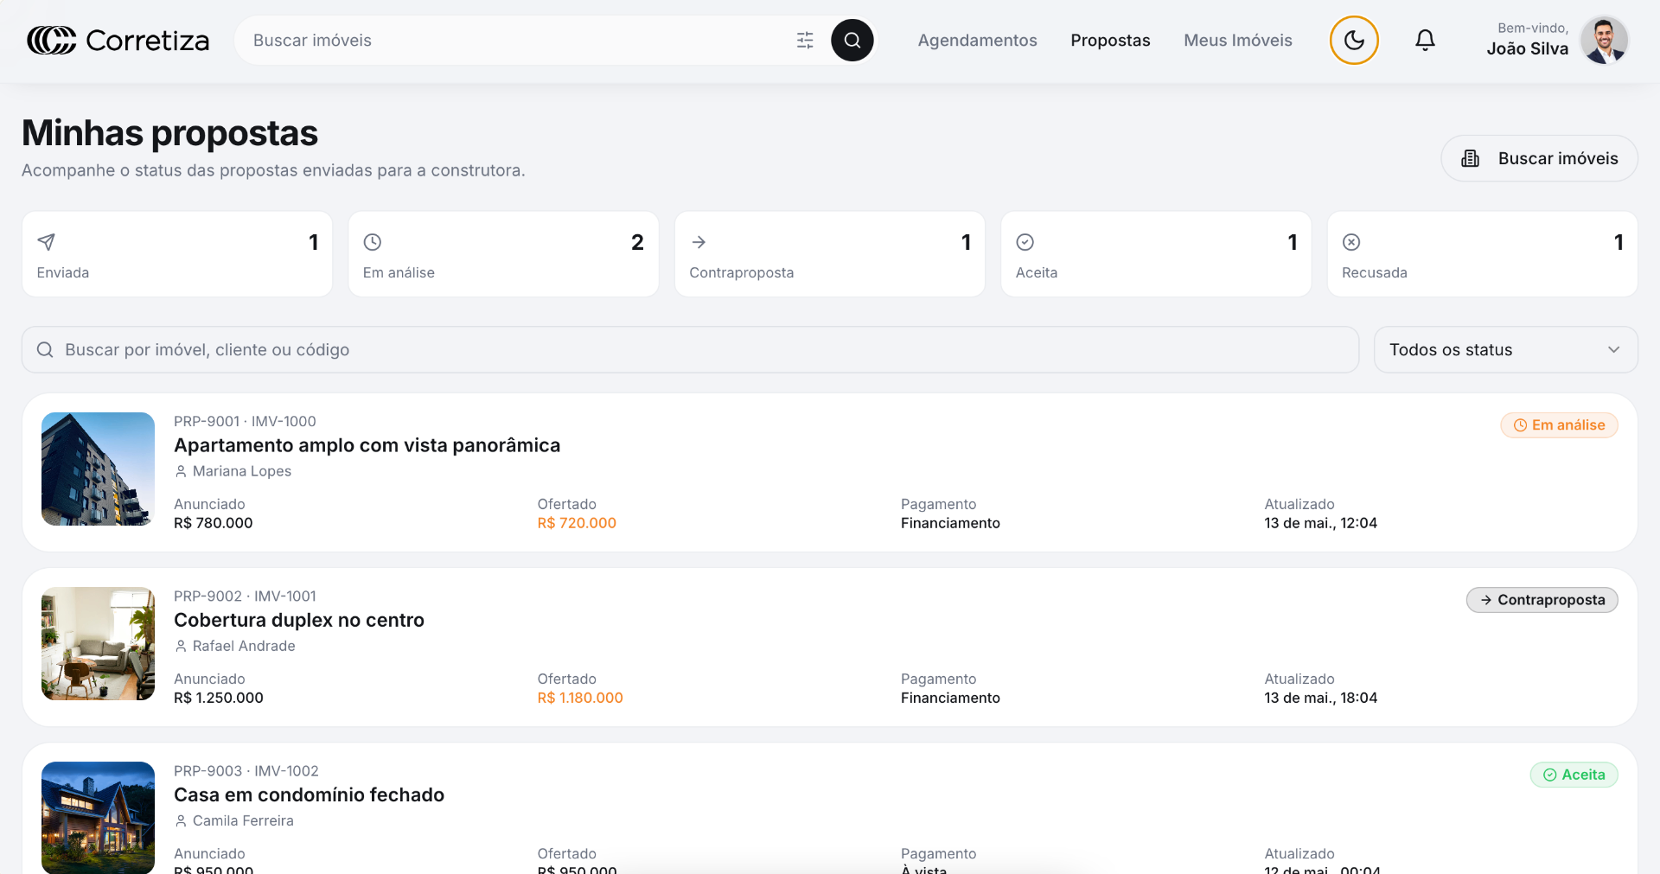Click Aceita badge on PRP-9003
The image size is (1660, 874).
coord(1574,775)
